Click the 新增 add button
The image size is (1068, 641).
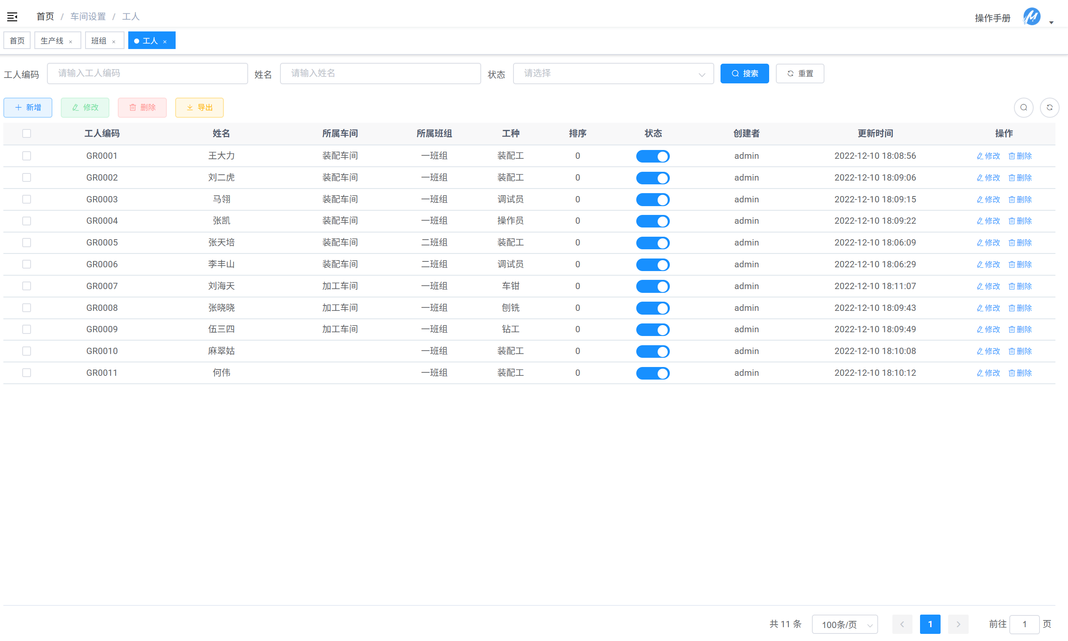[x=28, y=108]
